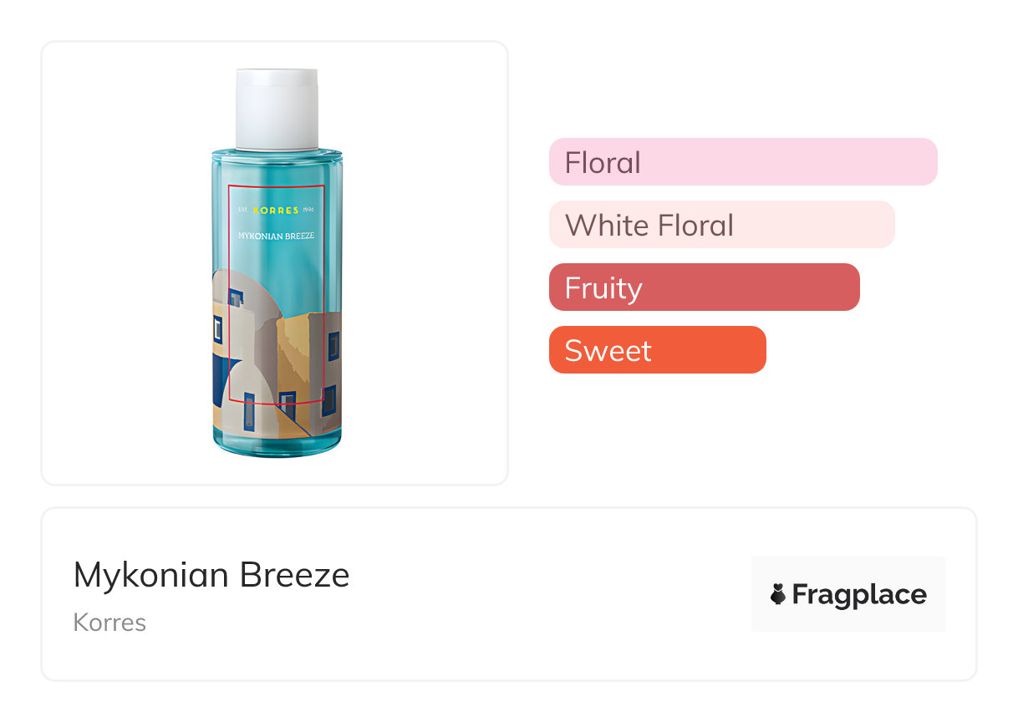Viewport: 1018px width, 722px height.
Task: Click MYKONIAN BREEZE text printed on bottle
Action: 276,236
